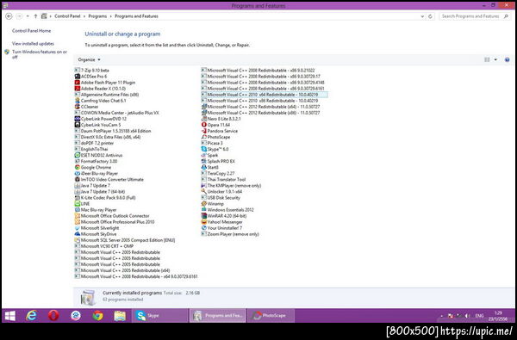Viewport: 517px width, 340px height.
Task: Select Nero 8 Lite entry
Action: pyautogui.click(x=221, y=119)
